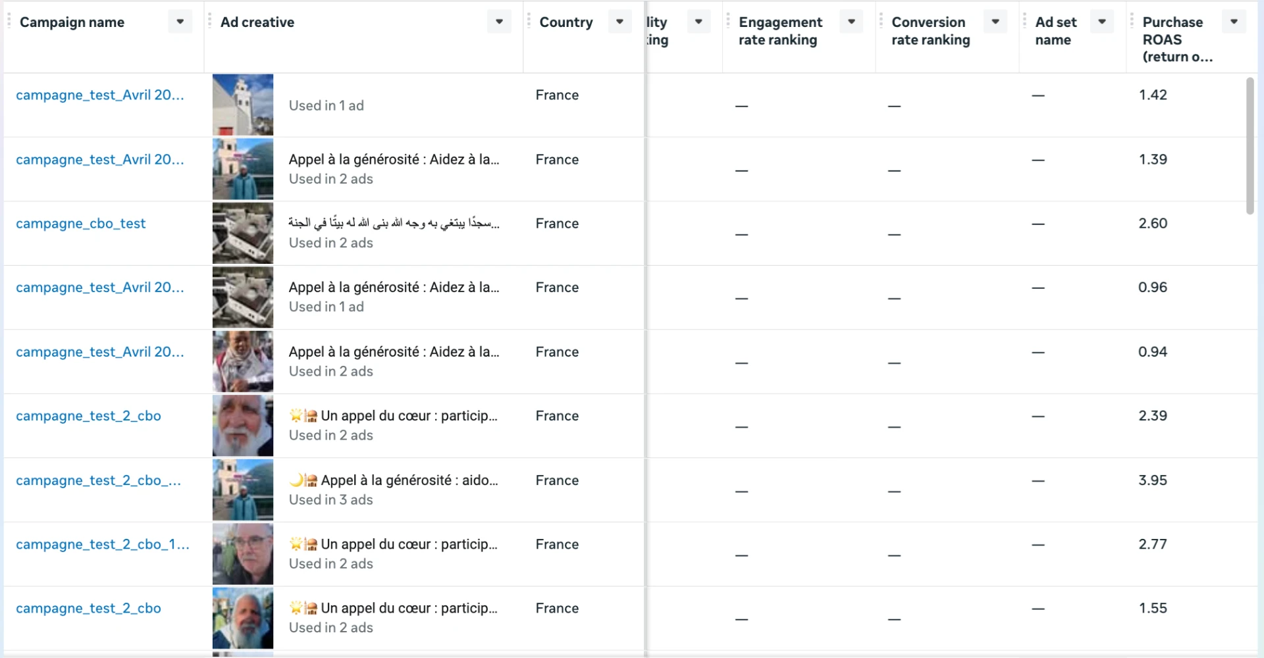Open Ad set name column dropdown
The height and width of the screenshot is (658, 1264).
[1102, 22]
